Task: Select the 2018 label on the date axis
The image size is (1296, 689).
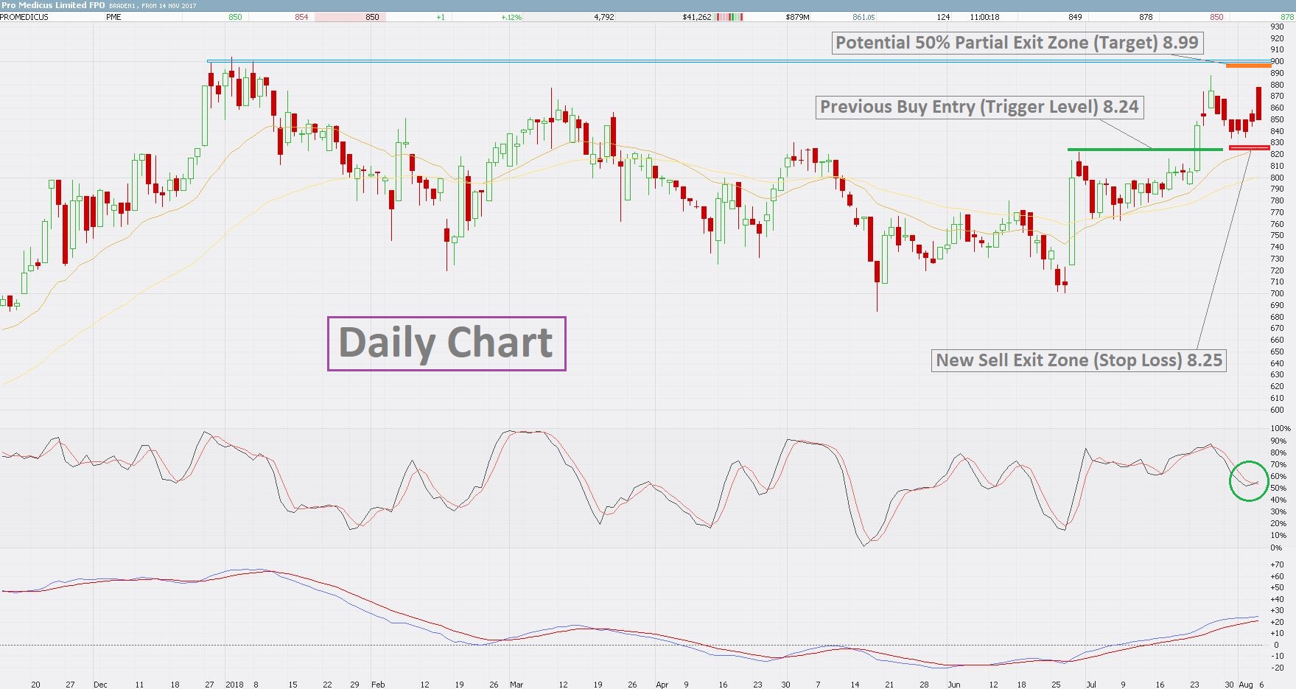Action: click(234, 685)
